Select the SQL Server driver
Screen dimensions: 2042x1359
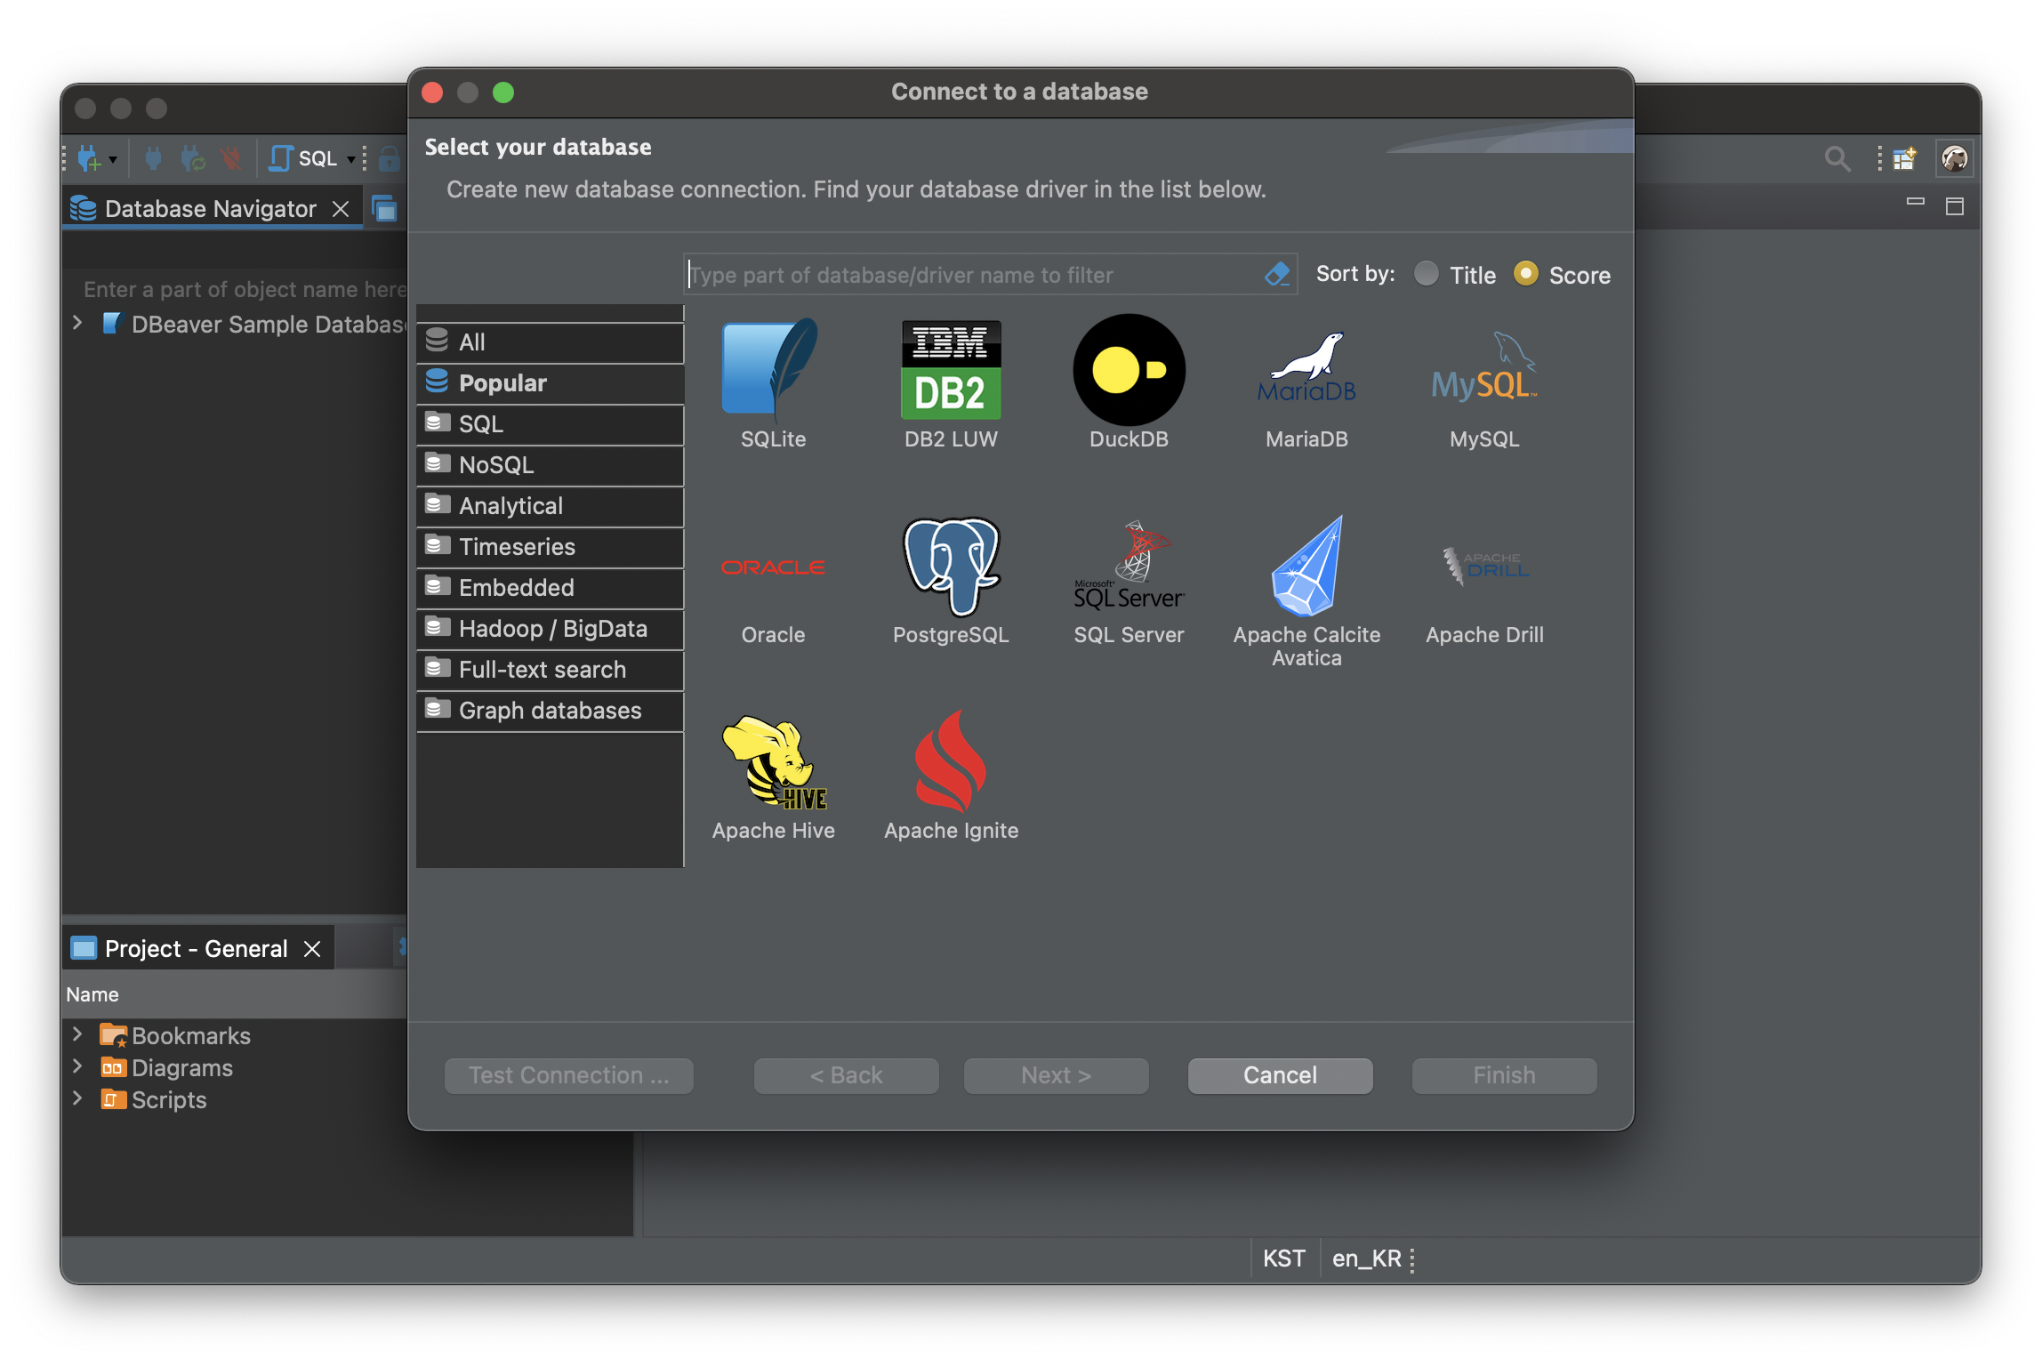pyautogui.click(x=1129, y=580)
